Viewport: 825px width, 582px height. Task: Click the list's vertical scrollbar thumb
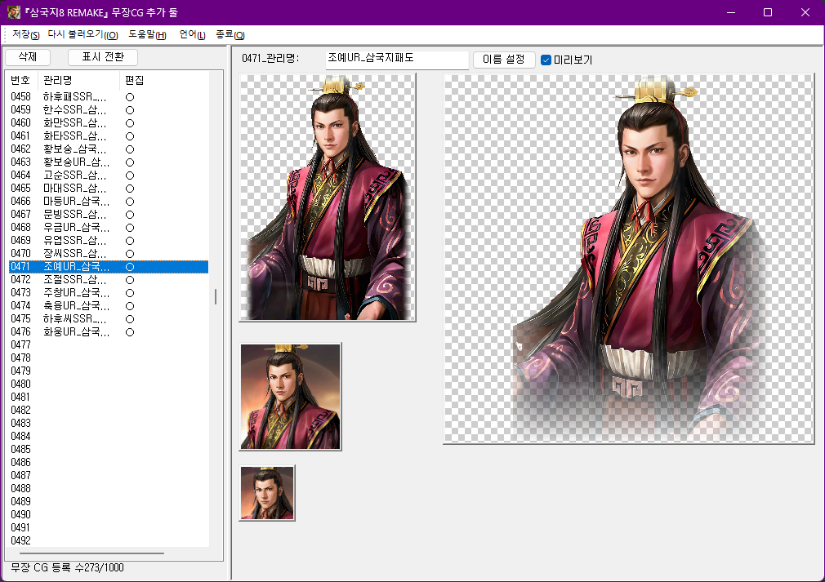(x=215, y=297)
